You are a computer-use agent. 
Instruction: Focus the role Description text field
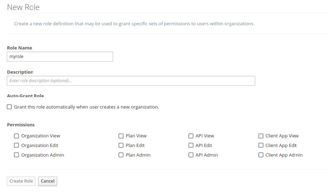pyautogui.click(x=131, y=81)
